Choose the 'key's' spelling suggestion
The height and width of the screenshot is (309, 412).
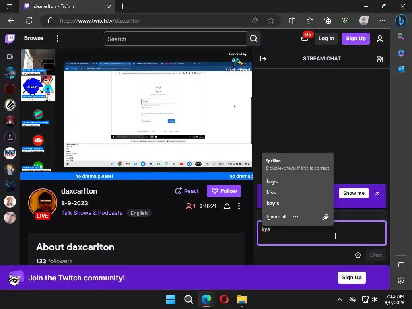click(272, 203)
